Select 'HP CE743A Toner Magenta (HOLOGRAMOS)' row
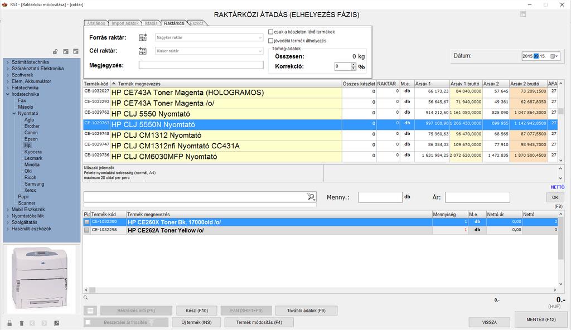Image resolution: width=571 pixels, height=330 pixels. click(x=321, y=93)
